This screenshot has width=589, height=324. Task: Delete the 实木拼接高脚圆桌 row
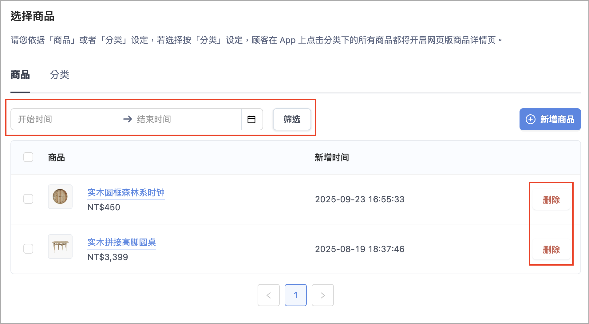point(551,250)
